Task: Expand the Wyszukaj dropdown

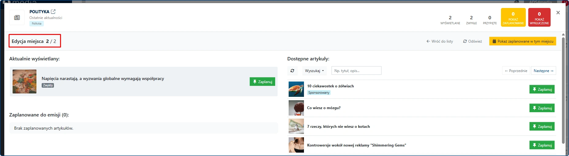Action: [x=314, y=71]
